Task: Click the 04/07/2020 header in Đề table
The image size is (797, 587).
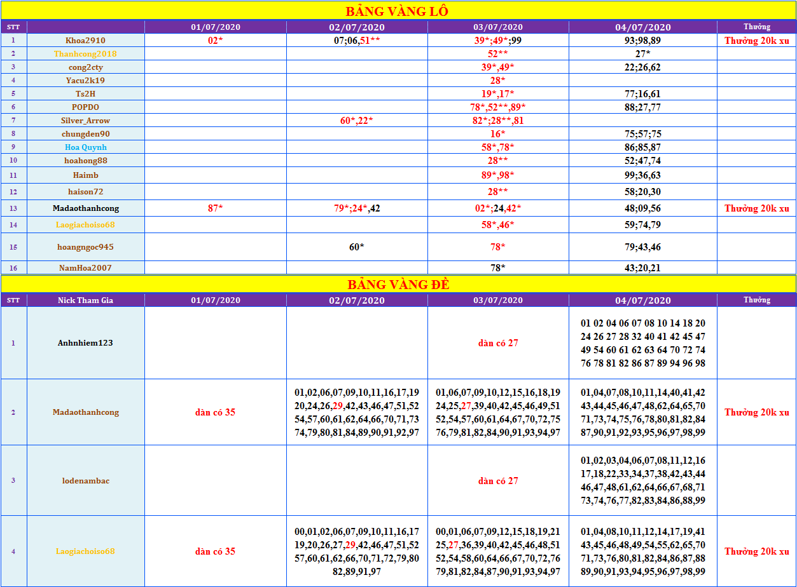Action: click(x=643, y=300)
